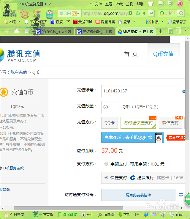
Task: Close the 我的经验 tab
Action: click(69, 31)
